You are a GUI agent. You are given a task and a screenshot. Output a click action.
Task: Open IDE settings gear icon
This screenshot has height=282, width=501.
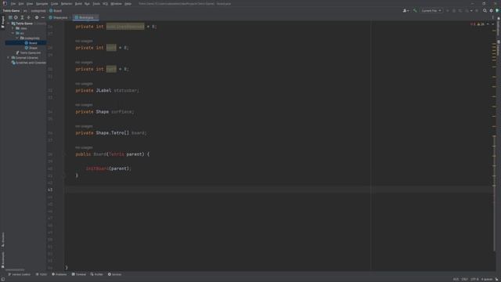pyautogui.click(x=491, y=11)
